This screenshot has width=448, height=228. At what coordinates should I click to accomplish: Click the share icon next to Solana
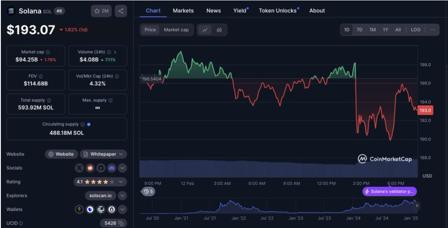tap(121, 11)
